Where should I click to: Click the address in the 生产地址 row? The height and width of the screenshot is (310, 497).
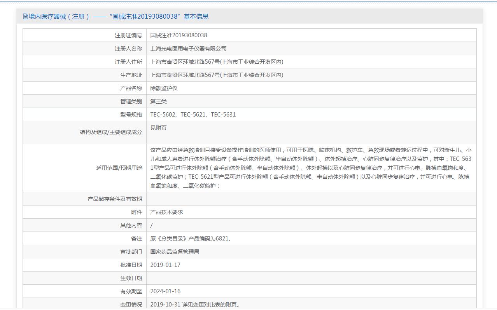click(217, 75)
